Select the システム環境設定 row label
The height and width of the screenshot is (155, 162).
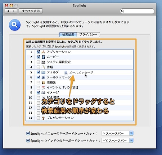click(59, 62)
